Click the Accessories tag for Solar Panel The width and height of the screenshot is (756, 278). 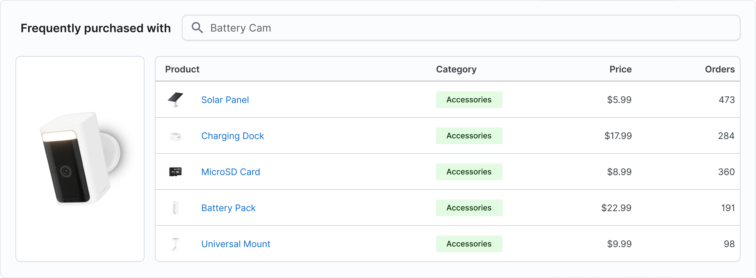click(x=469, y=100)
